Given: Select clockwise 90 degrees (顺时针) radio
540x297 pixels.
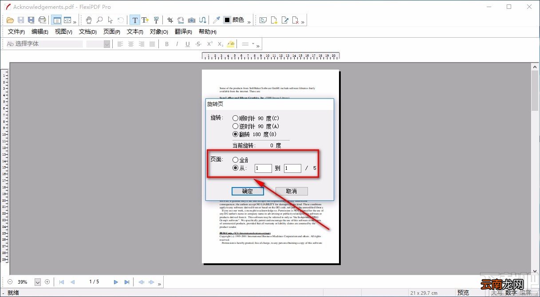Looking at the screenshot, I should point(235,118).
